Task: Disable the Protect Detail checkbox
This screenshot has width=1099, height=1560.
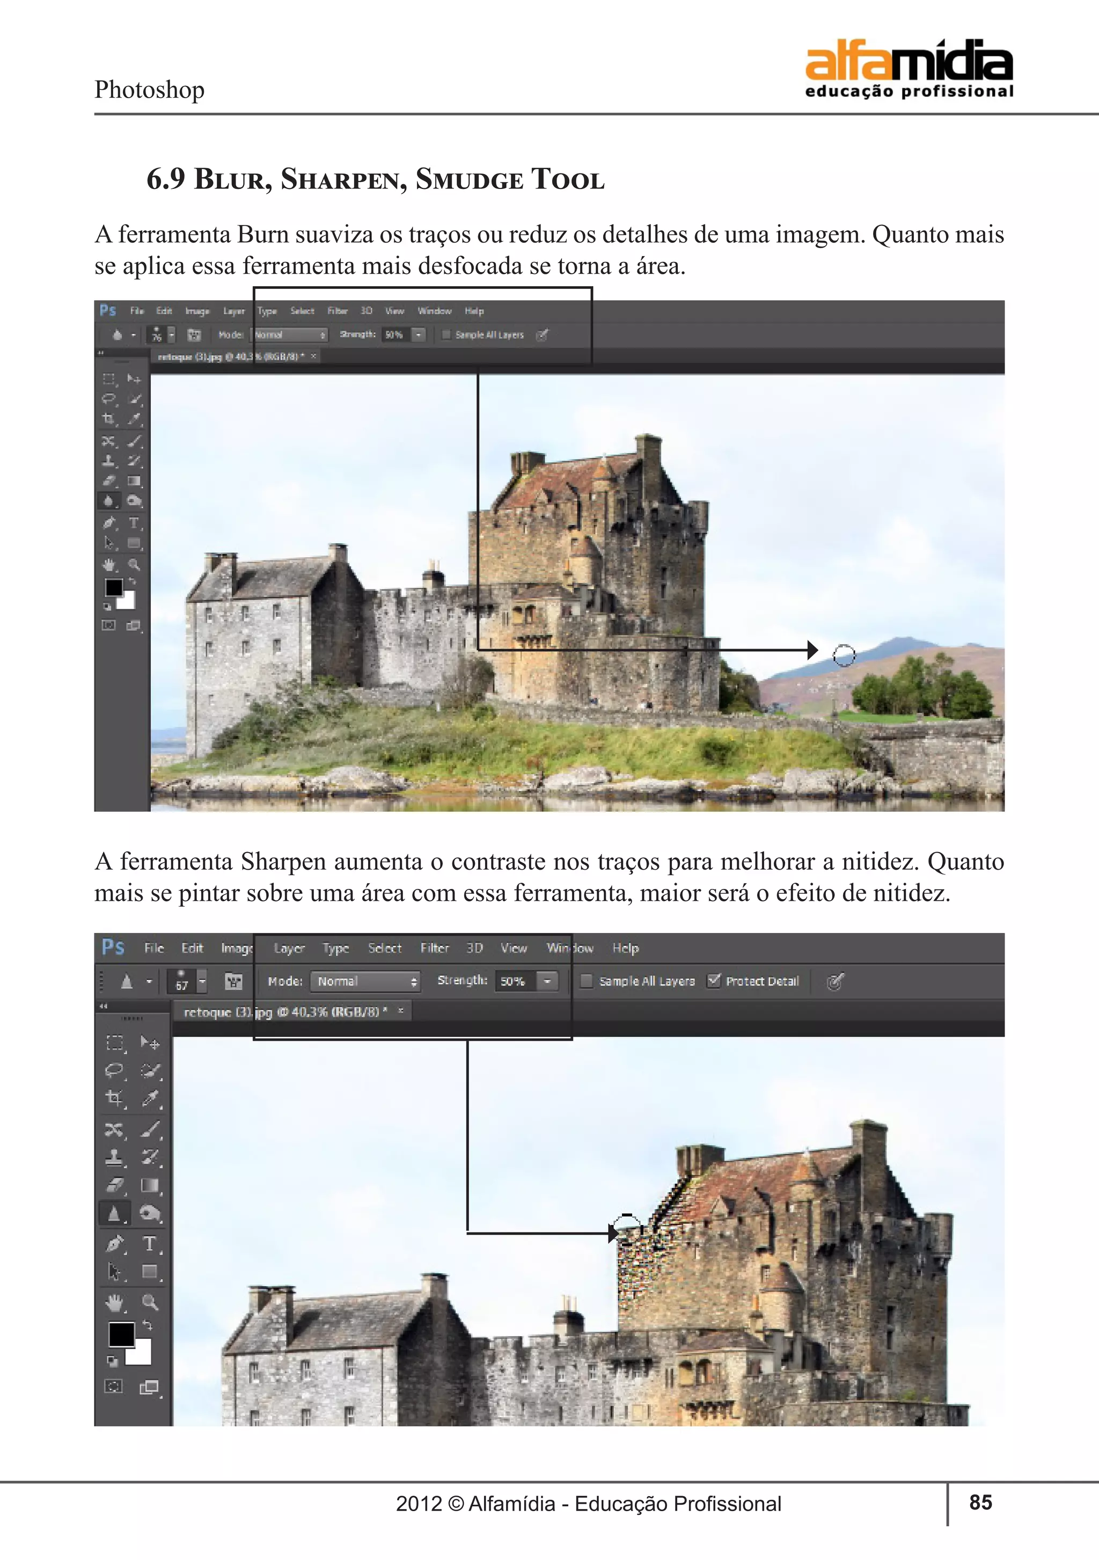Action: 714,980
